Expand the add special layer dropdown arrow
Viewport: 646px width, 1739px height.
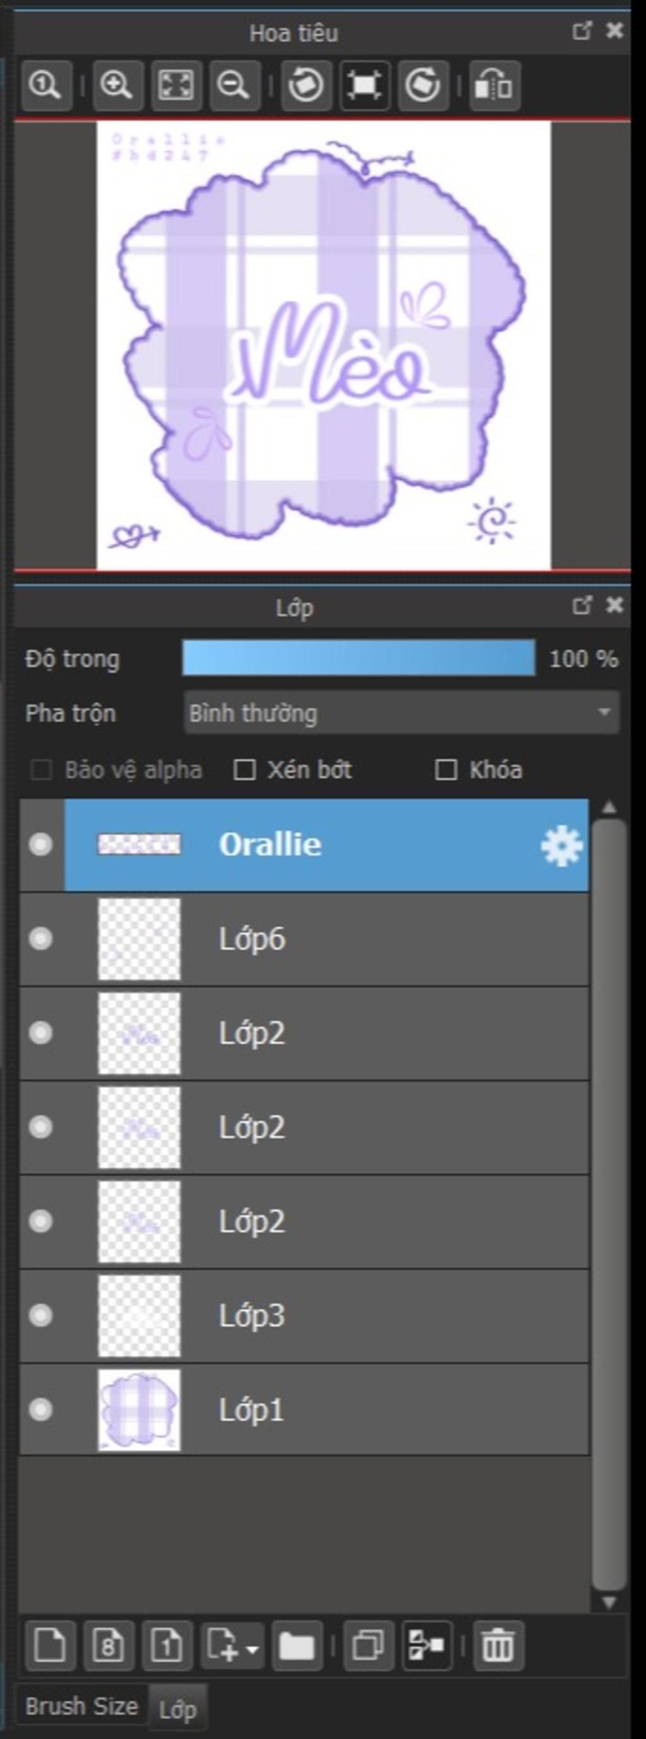(252, 1649)
